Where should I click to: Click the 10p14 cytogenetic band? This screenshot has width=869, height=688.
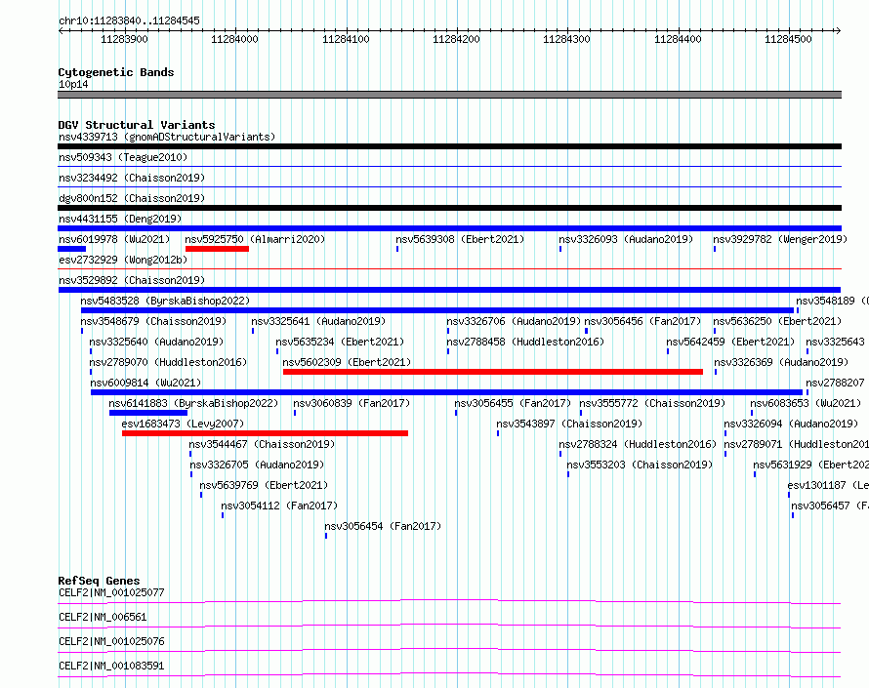(449, 95)
